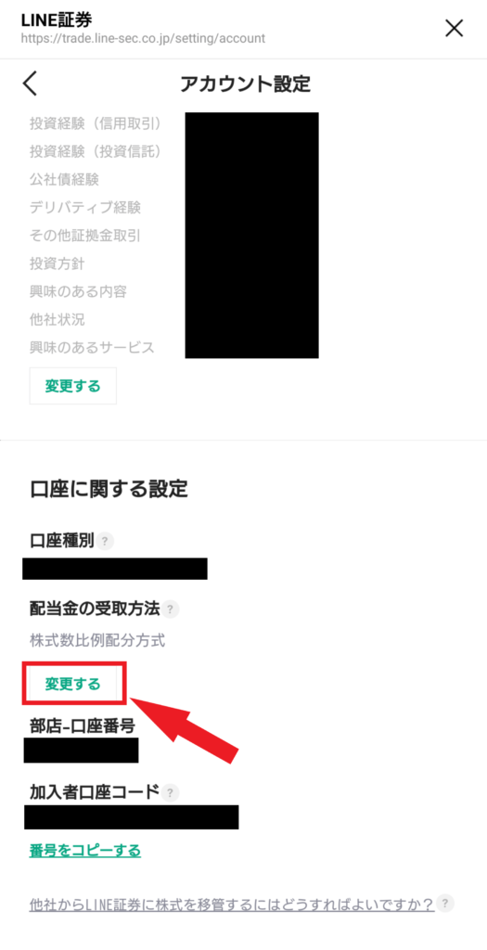Tap the 番号をコピーする link
This screenshot has width=487, height=950.
point(84,850)
